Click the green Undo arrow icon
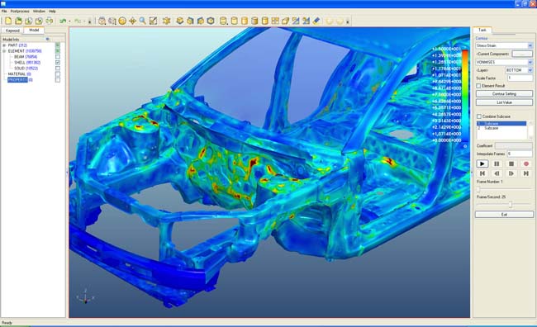Viewport: 537px width, 327px height. click(63, 21)
